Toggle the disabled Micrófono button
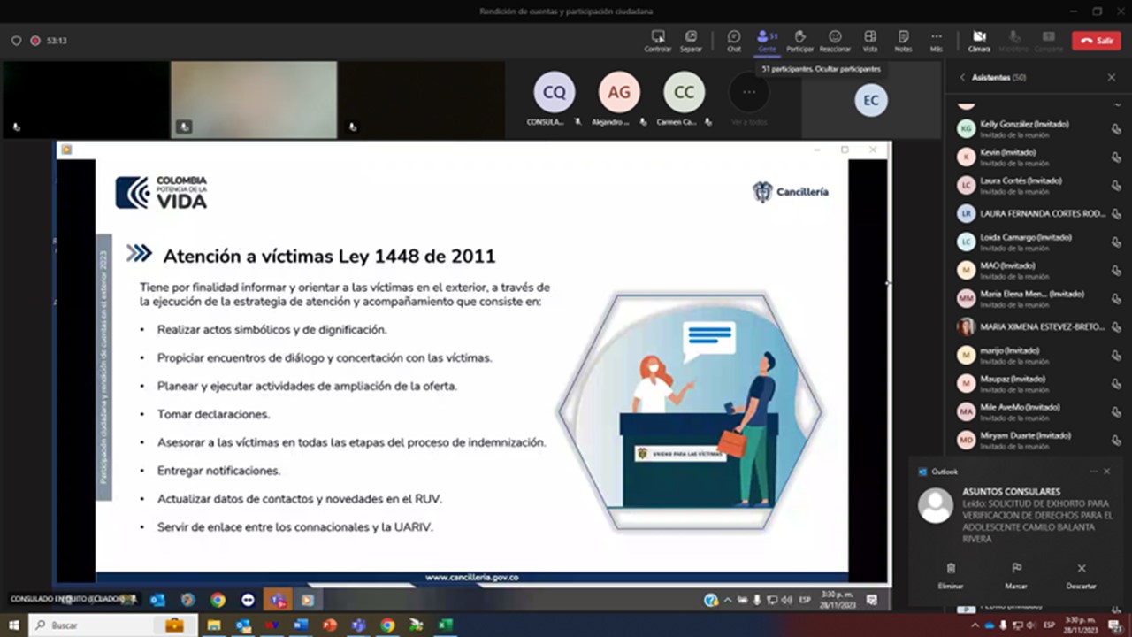1132x637 pixels. [1013, 41]
